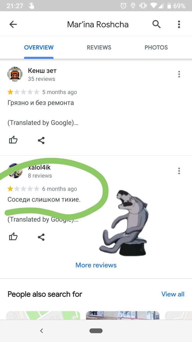The image size is (192, 342).
Task: Expand translated text of xalol4ik review
Action: pos(43,220)
